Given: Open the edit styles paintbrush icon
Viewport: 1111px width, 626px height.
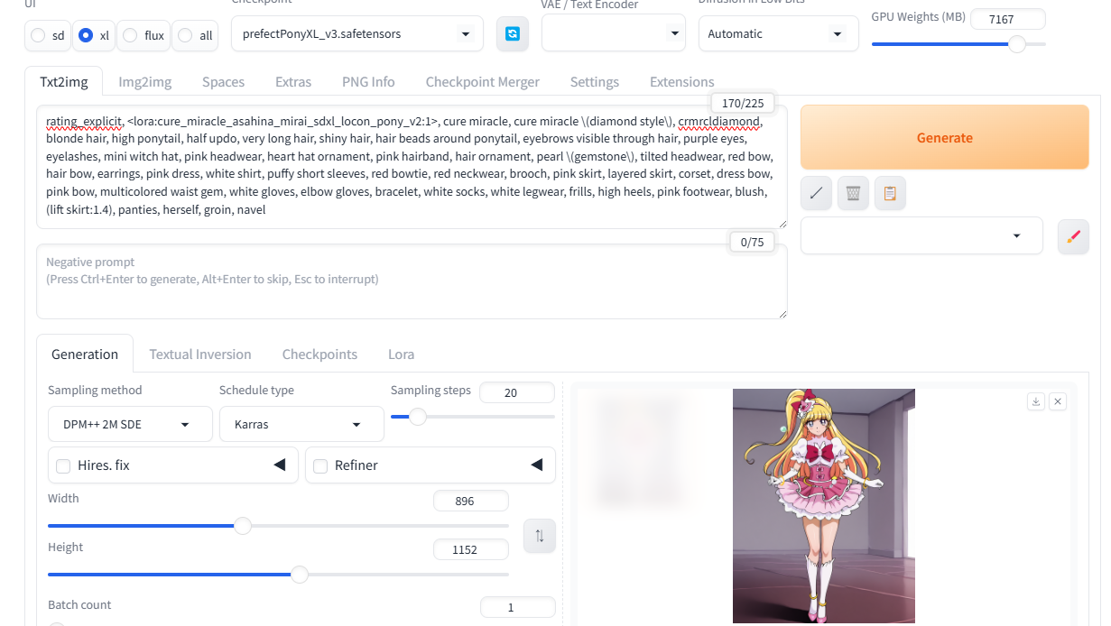Looking at the screenshot, I should (1073, 236).
